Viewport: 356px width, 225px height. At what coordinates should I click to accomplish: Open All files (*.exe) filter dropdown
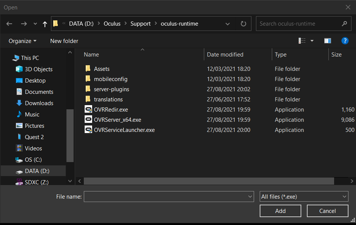[x=304, y=197]
